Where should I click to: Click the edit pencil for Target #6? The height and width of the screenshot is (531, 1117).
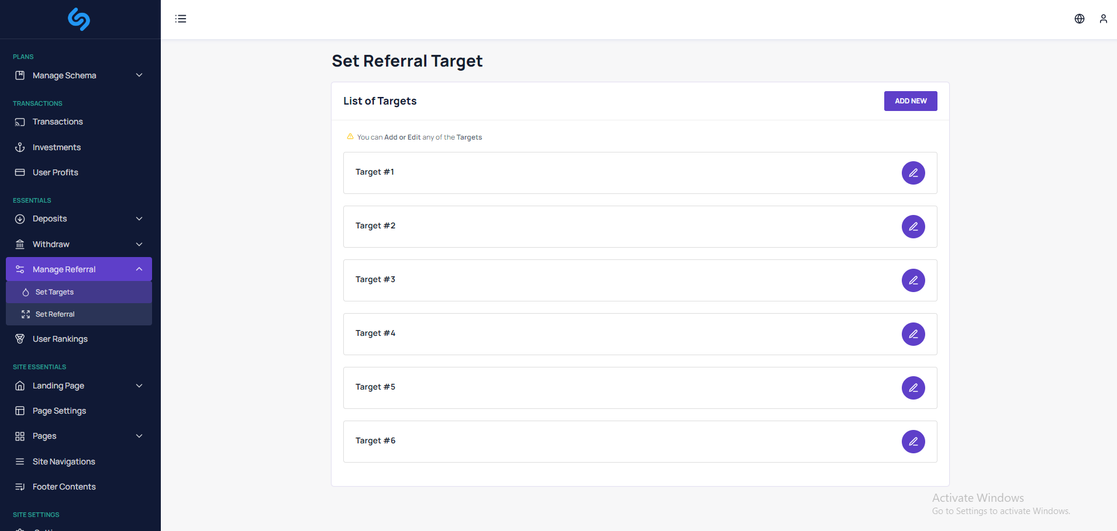click(913, 442)
